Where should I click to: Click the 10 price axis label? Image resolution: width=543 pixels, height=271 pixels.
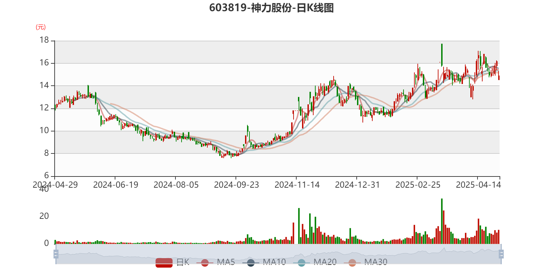44,130
